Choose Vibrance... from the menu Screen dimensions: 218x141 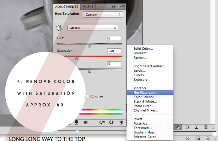(150, 88)
